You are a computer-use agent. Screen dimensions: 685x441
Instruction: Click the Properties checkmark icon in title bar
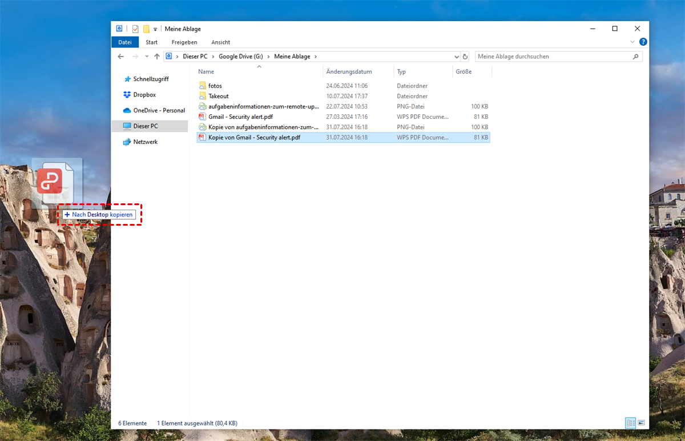[x=135, y=29]
